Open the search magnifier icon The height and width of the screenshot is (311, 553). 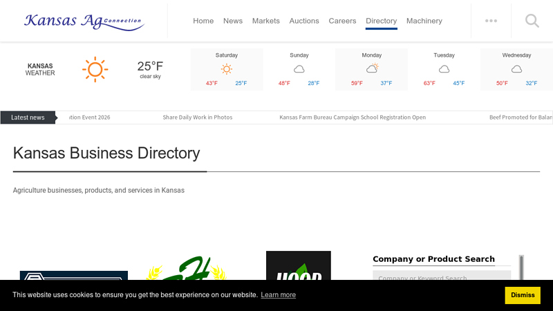point(532,21)
